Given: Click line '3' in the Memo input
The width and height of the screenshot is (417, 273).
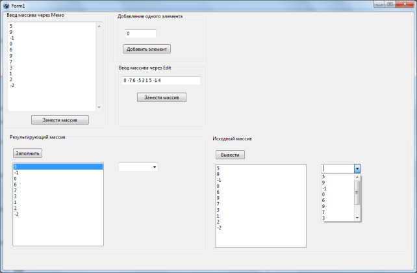Looking at the screenshot, I should (11, 68).
